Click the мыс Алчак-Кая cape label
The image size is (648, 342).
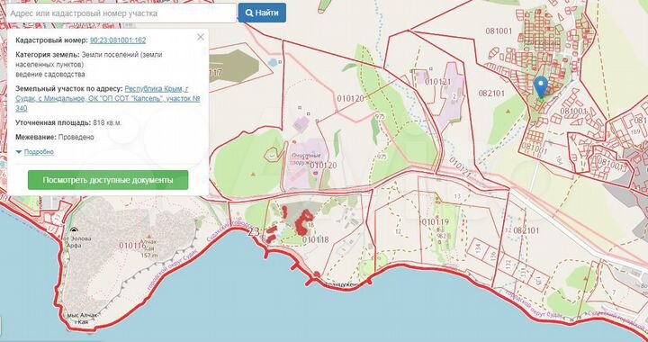[x=83, y=318]
